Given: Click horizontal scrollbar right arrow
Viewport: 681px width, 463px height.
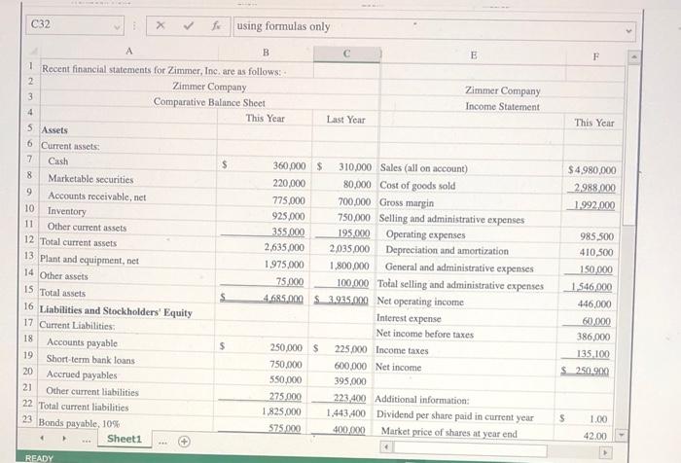Looking at the screenshot, I should (x=604, y=452).
